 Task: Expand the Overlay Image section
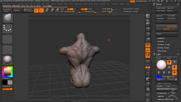[x=163, y=48]
